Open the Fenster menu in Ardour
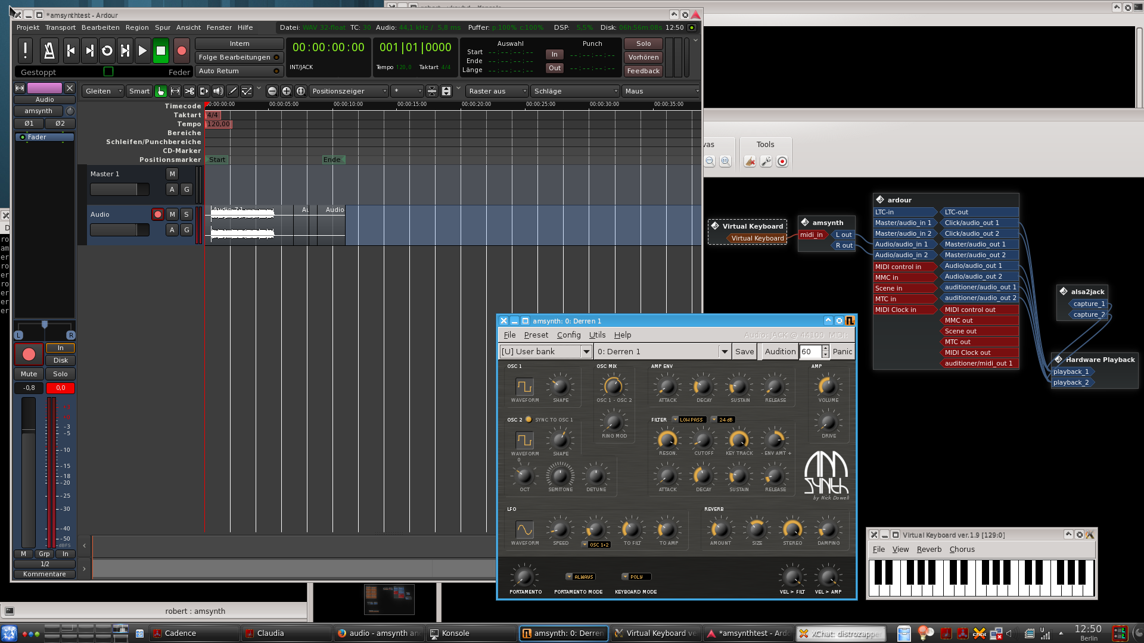Viewport: 1144px width, 643px height. click(x=219, y=27)
